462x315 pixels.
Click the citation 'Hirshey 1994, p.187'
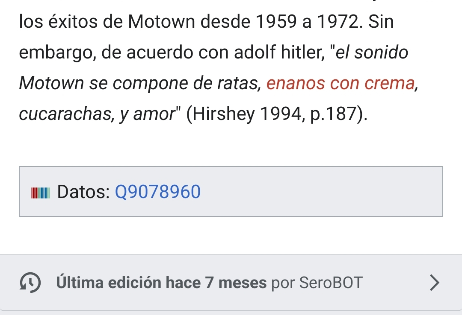(x=277, y=114)
